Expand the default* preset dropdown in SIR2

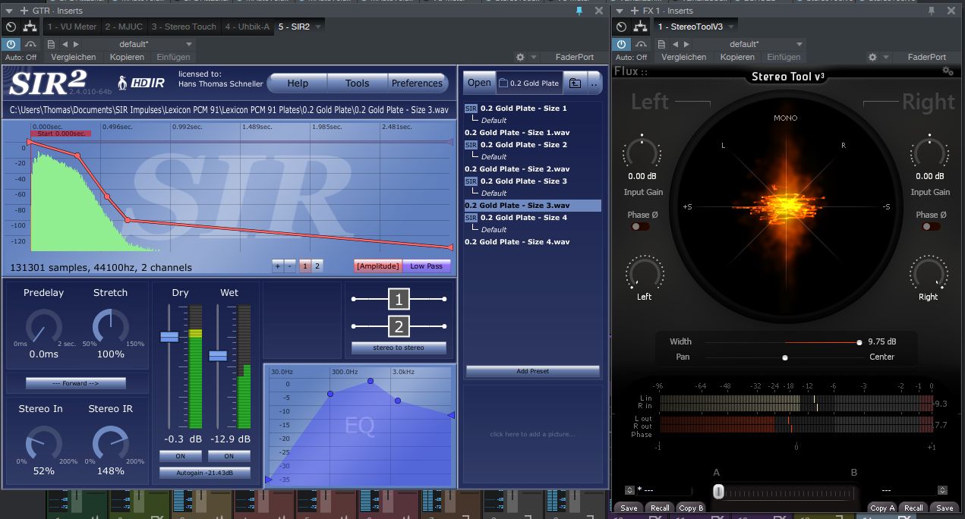188,44
